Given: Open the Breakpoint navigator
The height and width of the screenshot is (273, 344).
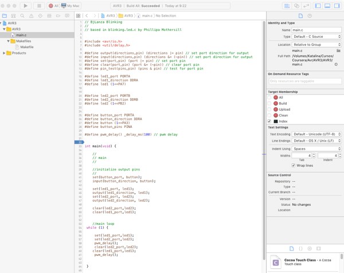Looking at the screenshot, I should click(58, 16).
